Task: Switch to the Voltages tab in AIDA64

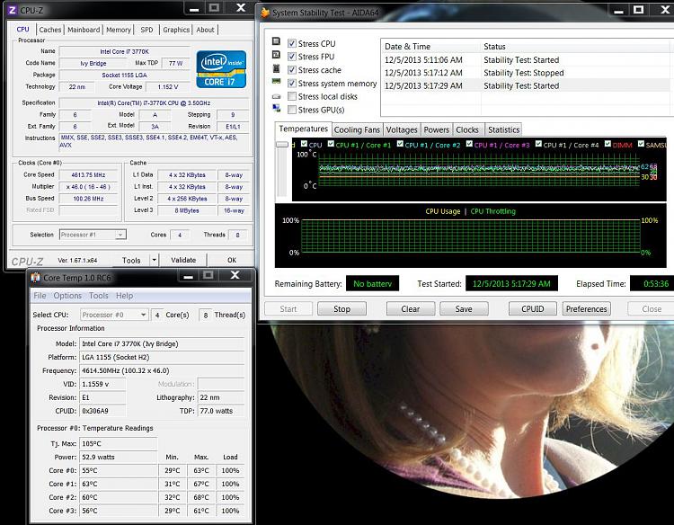Action: point(402,129)
